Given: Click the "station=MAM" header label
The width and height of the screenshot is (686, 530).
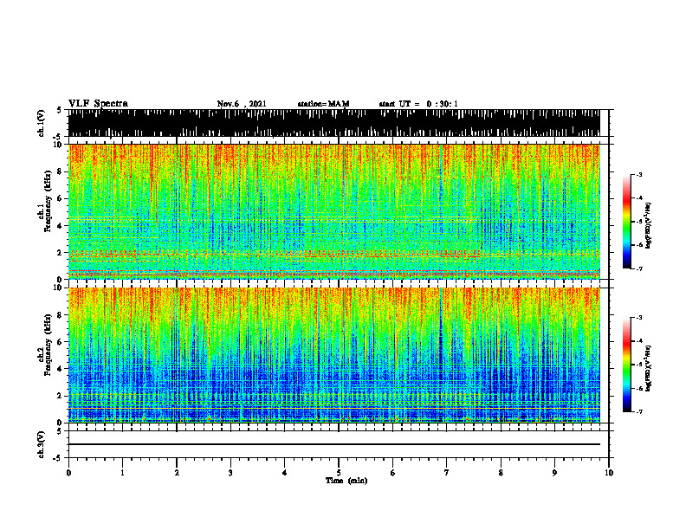Looking at the screenshot, I should [323, 104].
